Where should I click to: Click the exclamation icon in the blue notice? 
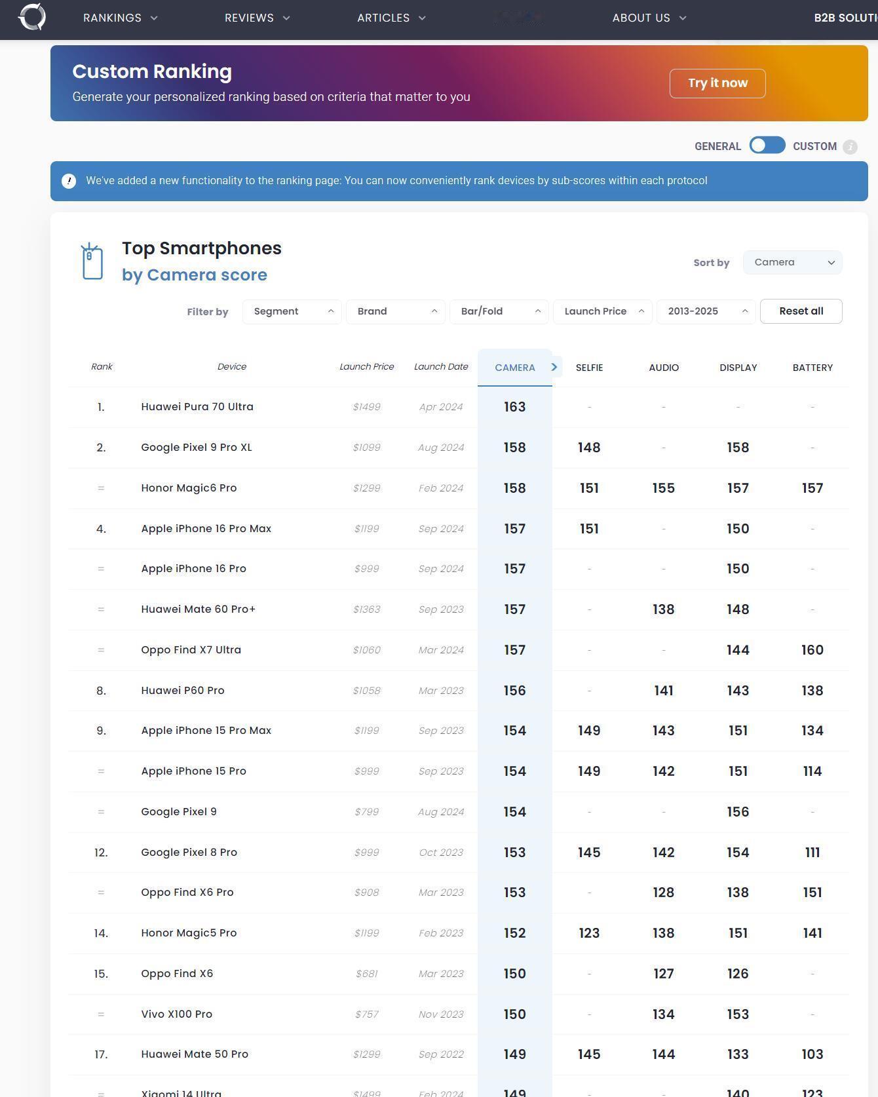(69, 181)
